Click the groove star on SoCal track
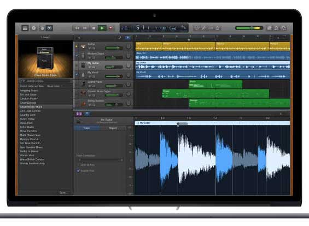The width and height of the screenshot is (309, 226). coord(77,46)
